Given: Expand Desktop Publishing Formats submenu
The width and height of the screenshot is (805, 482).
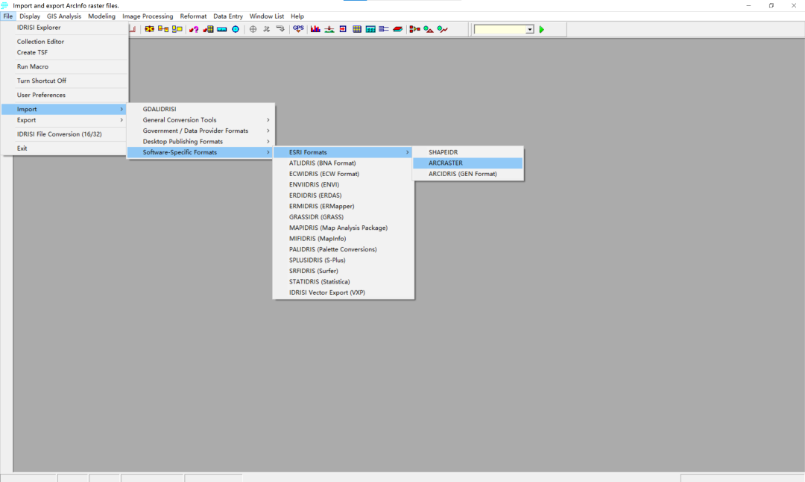Looking at the screenshot, I should click(x=201, y=141).
